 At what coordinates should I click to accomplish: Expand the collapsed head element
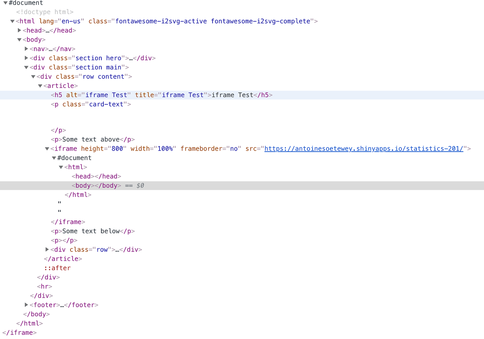[x=20, y=30]
